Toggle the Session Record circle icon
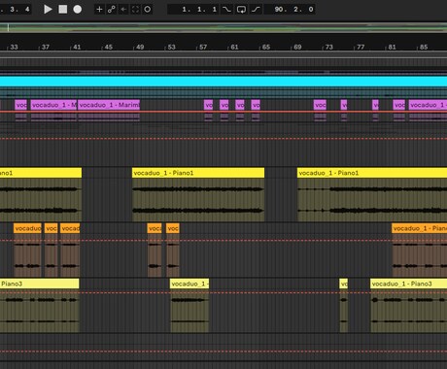The image size is (447, 369). 148,10
